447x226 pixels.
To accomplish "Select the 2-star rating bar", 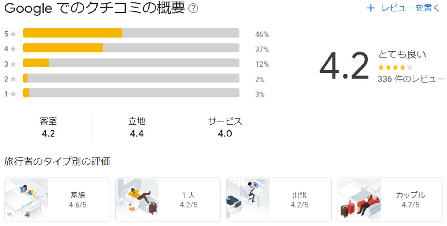I will pyautogui.click(x=131, y=78).
